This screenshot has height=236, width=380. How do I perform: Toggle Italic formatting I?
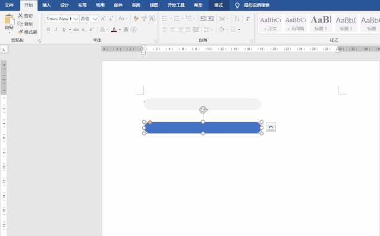tap(56, 30)
